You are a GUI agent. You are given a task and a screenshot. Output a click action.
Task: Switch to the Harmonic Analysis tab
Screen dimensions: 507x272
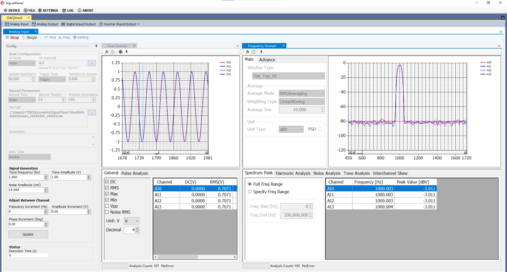click(293, 174)
